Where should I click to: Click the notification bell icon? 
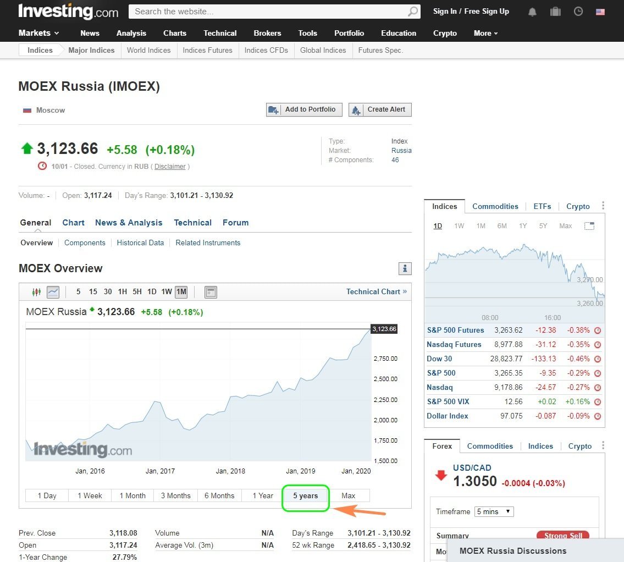(532, 12)
